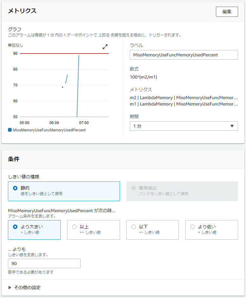
Task: Click the m1 LambdaMemory metric line
Action: pyautogui.click(x=184, y=104)
